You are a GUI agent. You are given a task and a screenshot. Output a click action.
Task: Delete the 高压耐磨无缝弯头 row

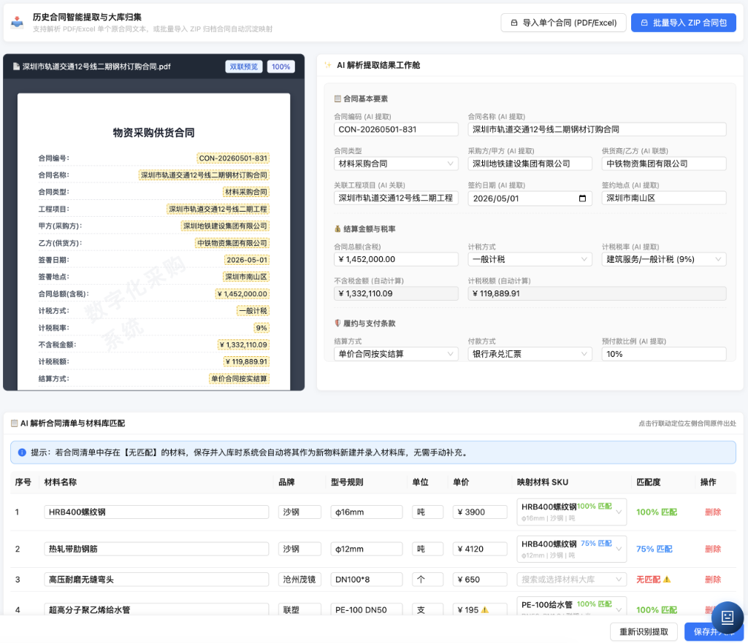[713, 580]
